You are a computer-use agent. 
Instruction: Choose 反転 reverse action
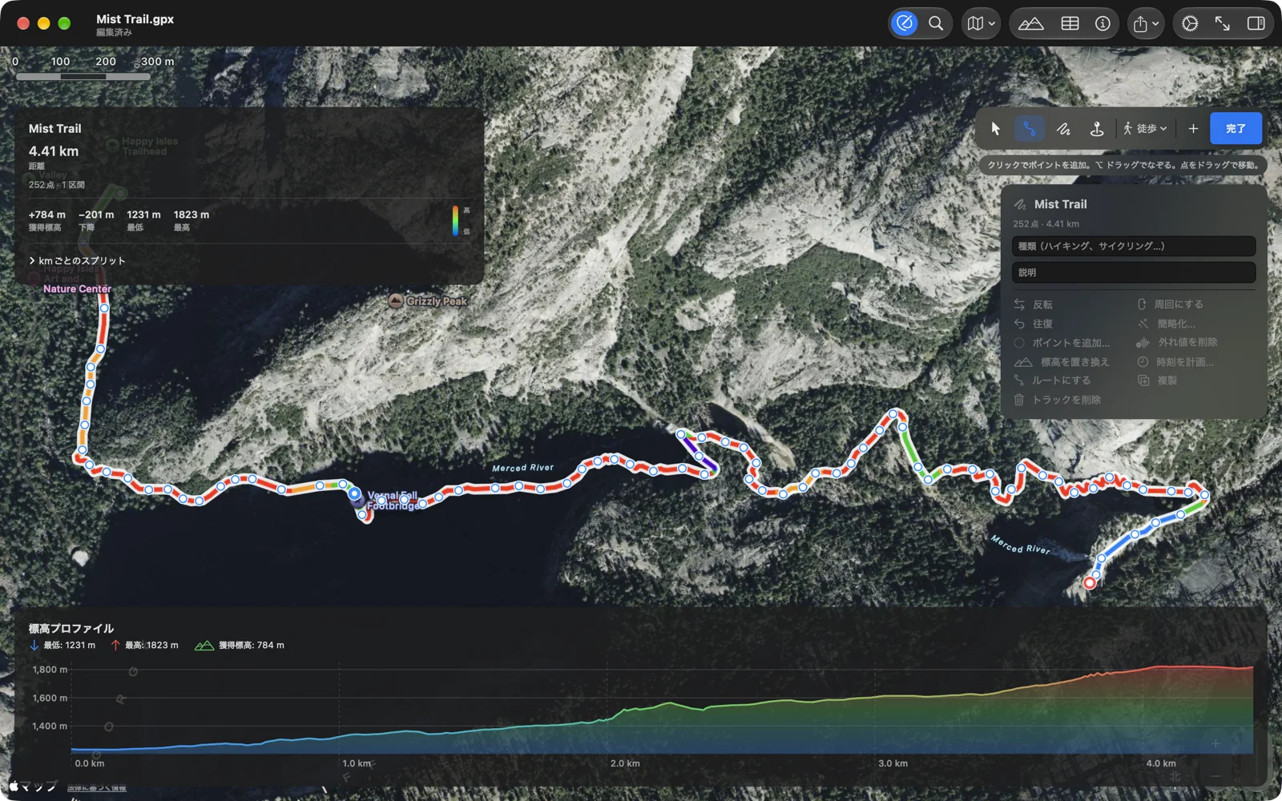(1034, 304)
